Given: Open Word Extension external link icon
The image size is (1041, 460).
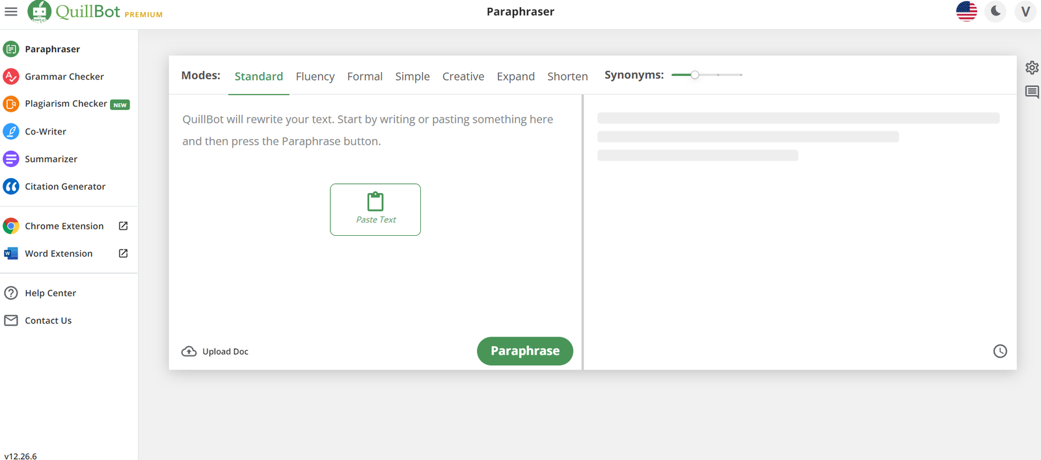Looking at the screenshot, I should pos(123,253).
